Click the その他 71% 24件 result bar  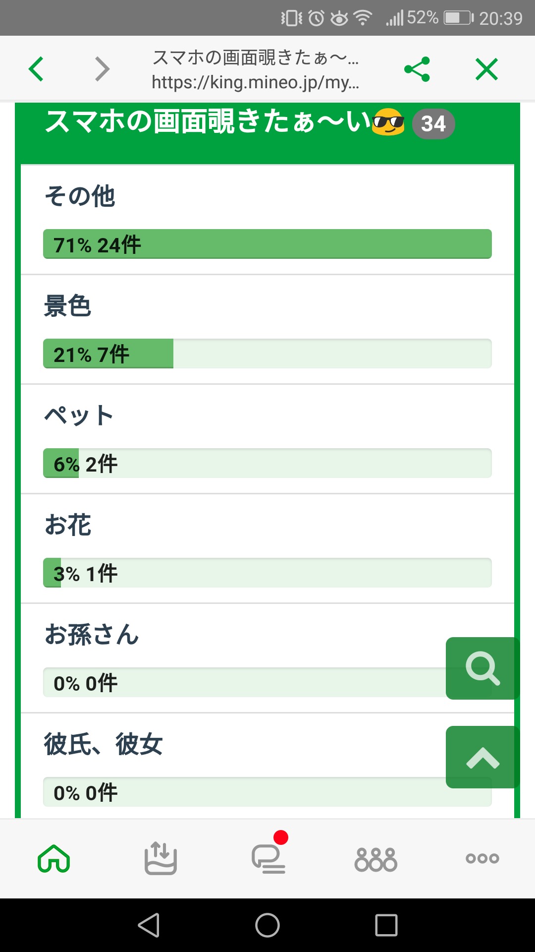coord(267,244)
